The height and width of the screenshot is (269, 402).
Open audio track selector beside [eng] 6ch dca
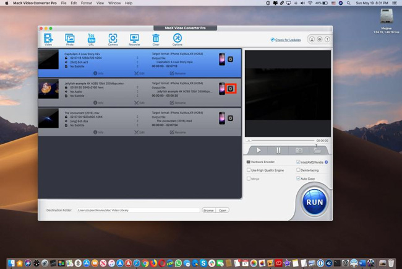137,121
